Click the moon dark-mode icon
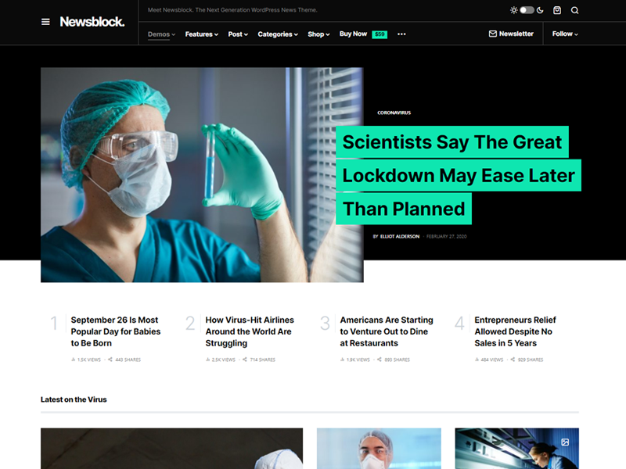The height and width of the screenshot is (469, 626). pyautogui.click(x=540, y=10)
